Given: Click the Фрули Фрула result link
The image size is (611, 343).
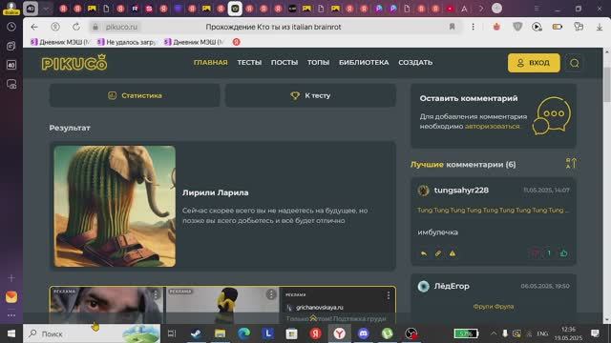Looking at the screenshot, I should (494, 307).
